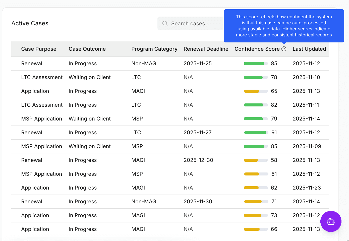Select the MSP Application row updated 2025-11-14
This screenshot has height=241, width=349.
pyautogui.click(x=170, y=119)
